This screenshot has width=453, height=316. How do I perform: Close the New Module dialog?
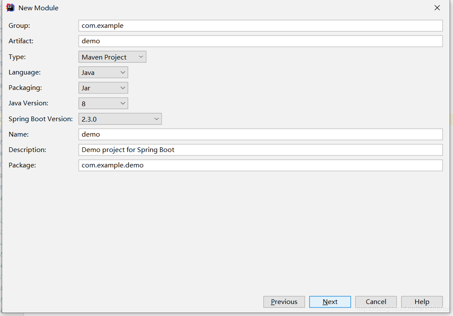437,8
